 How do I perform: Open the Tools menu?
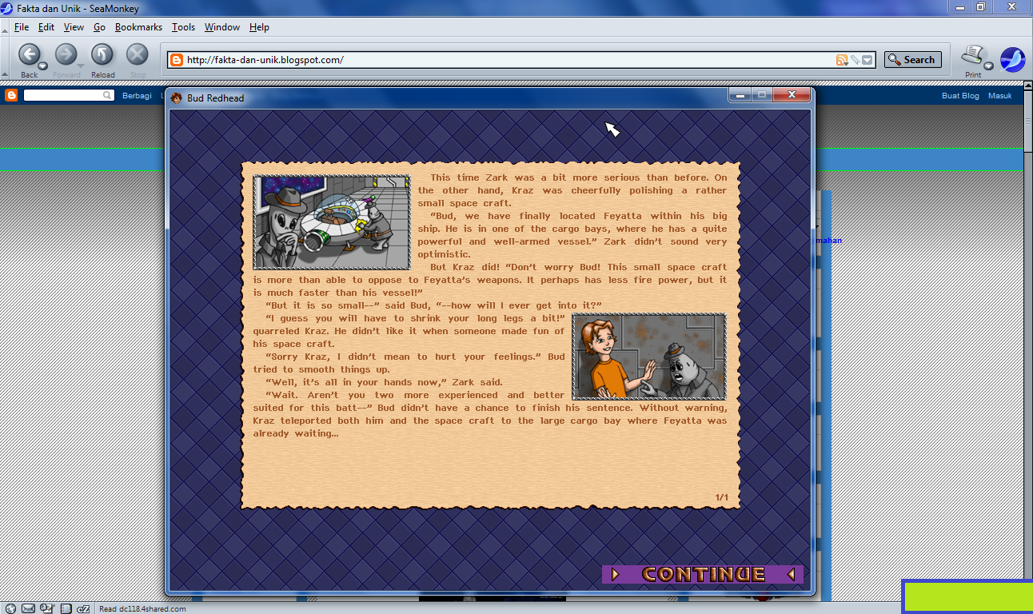point(183,27)
